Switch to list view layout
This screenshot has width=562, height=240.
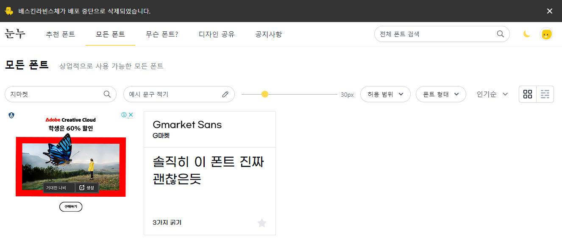pyautogui.click(x=545, y=94)
